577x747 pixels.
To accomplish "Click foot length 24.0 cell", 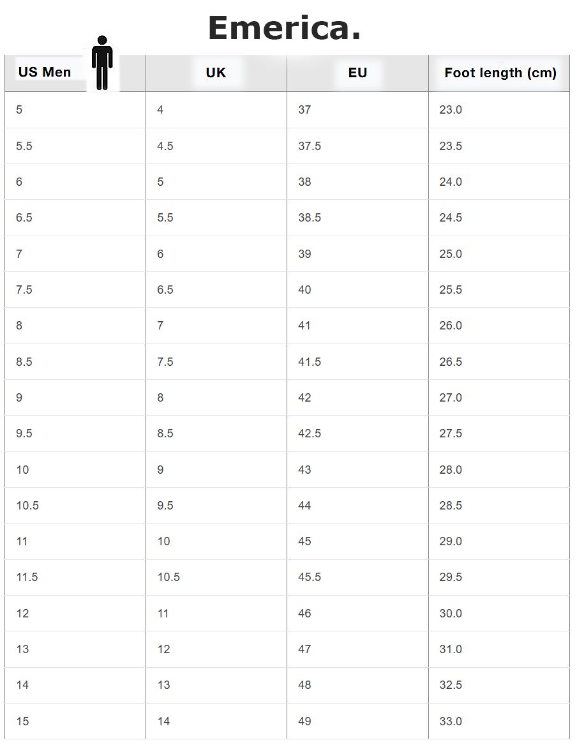I will coord(451,182).
